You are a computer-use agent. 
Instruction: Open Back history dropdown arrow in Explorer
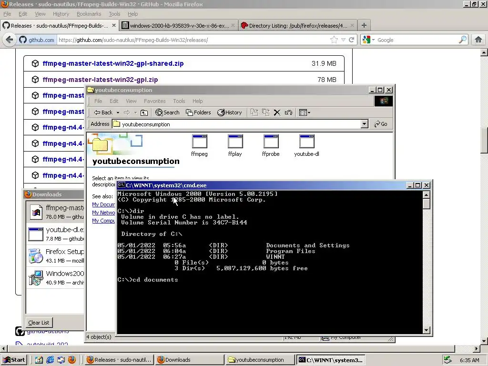pos(118,112)
